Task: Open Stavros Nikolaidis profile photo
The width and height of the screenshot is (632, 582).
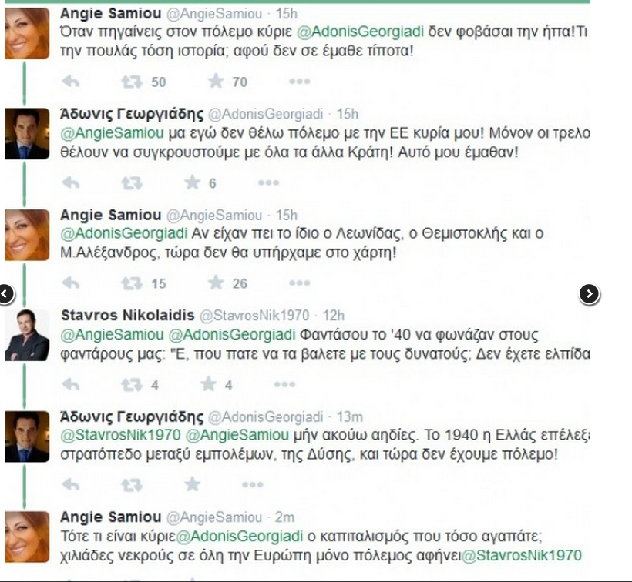Action: [26, 336]
